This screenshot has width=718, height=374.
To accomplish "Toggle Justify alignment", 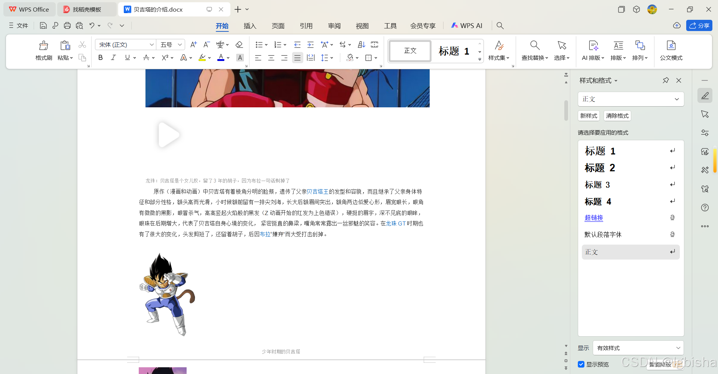I will pyautogui.click(x=297, y=58).
